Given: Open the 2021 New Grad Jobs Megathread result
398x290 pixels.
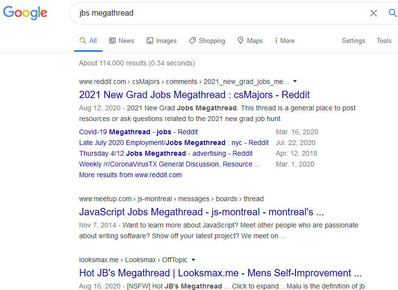Looking at the screenshot, I should [x=194, y=95].
